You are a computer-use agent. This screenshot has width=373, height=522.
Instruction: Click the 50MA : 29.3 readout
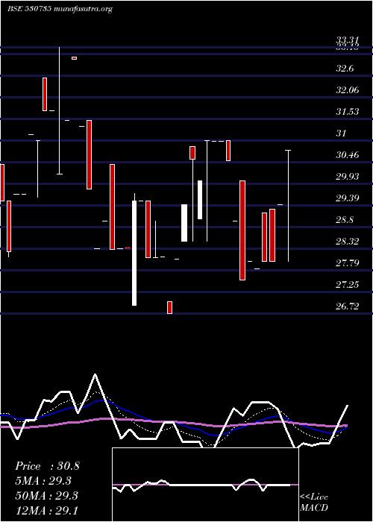46,495
